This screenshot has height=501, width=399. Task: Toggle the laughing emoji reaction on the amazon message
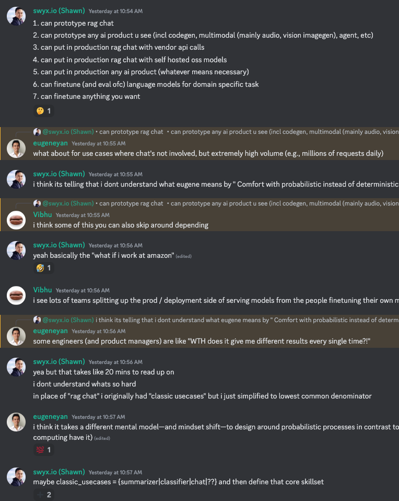[43, 268]
